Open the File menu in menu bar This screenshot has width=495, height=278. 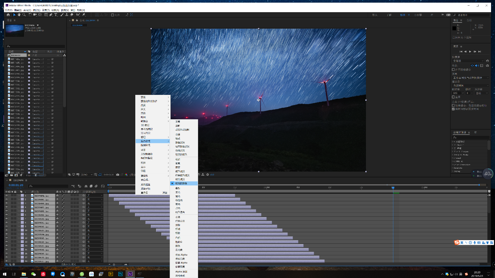[9, 10]
